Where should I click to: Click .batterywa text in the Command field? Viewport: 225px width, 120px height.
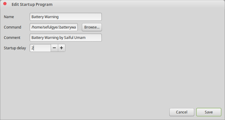[x=67, y=27]
